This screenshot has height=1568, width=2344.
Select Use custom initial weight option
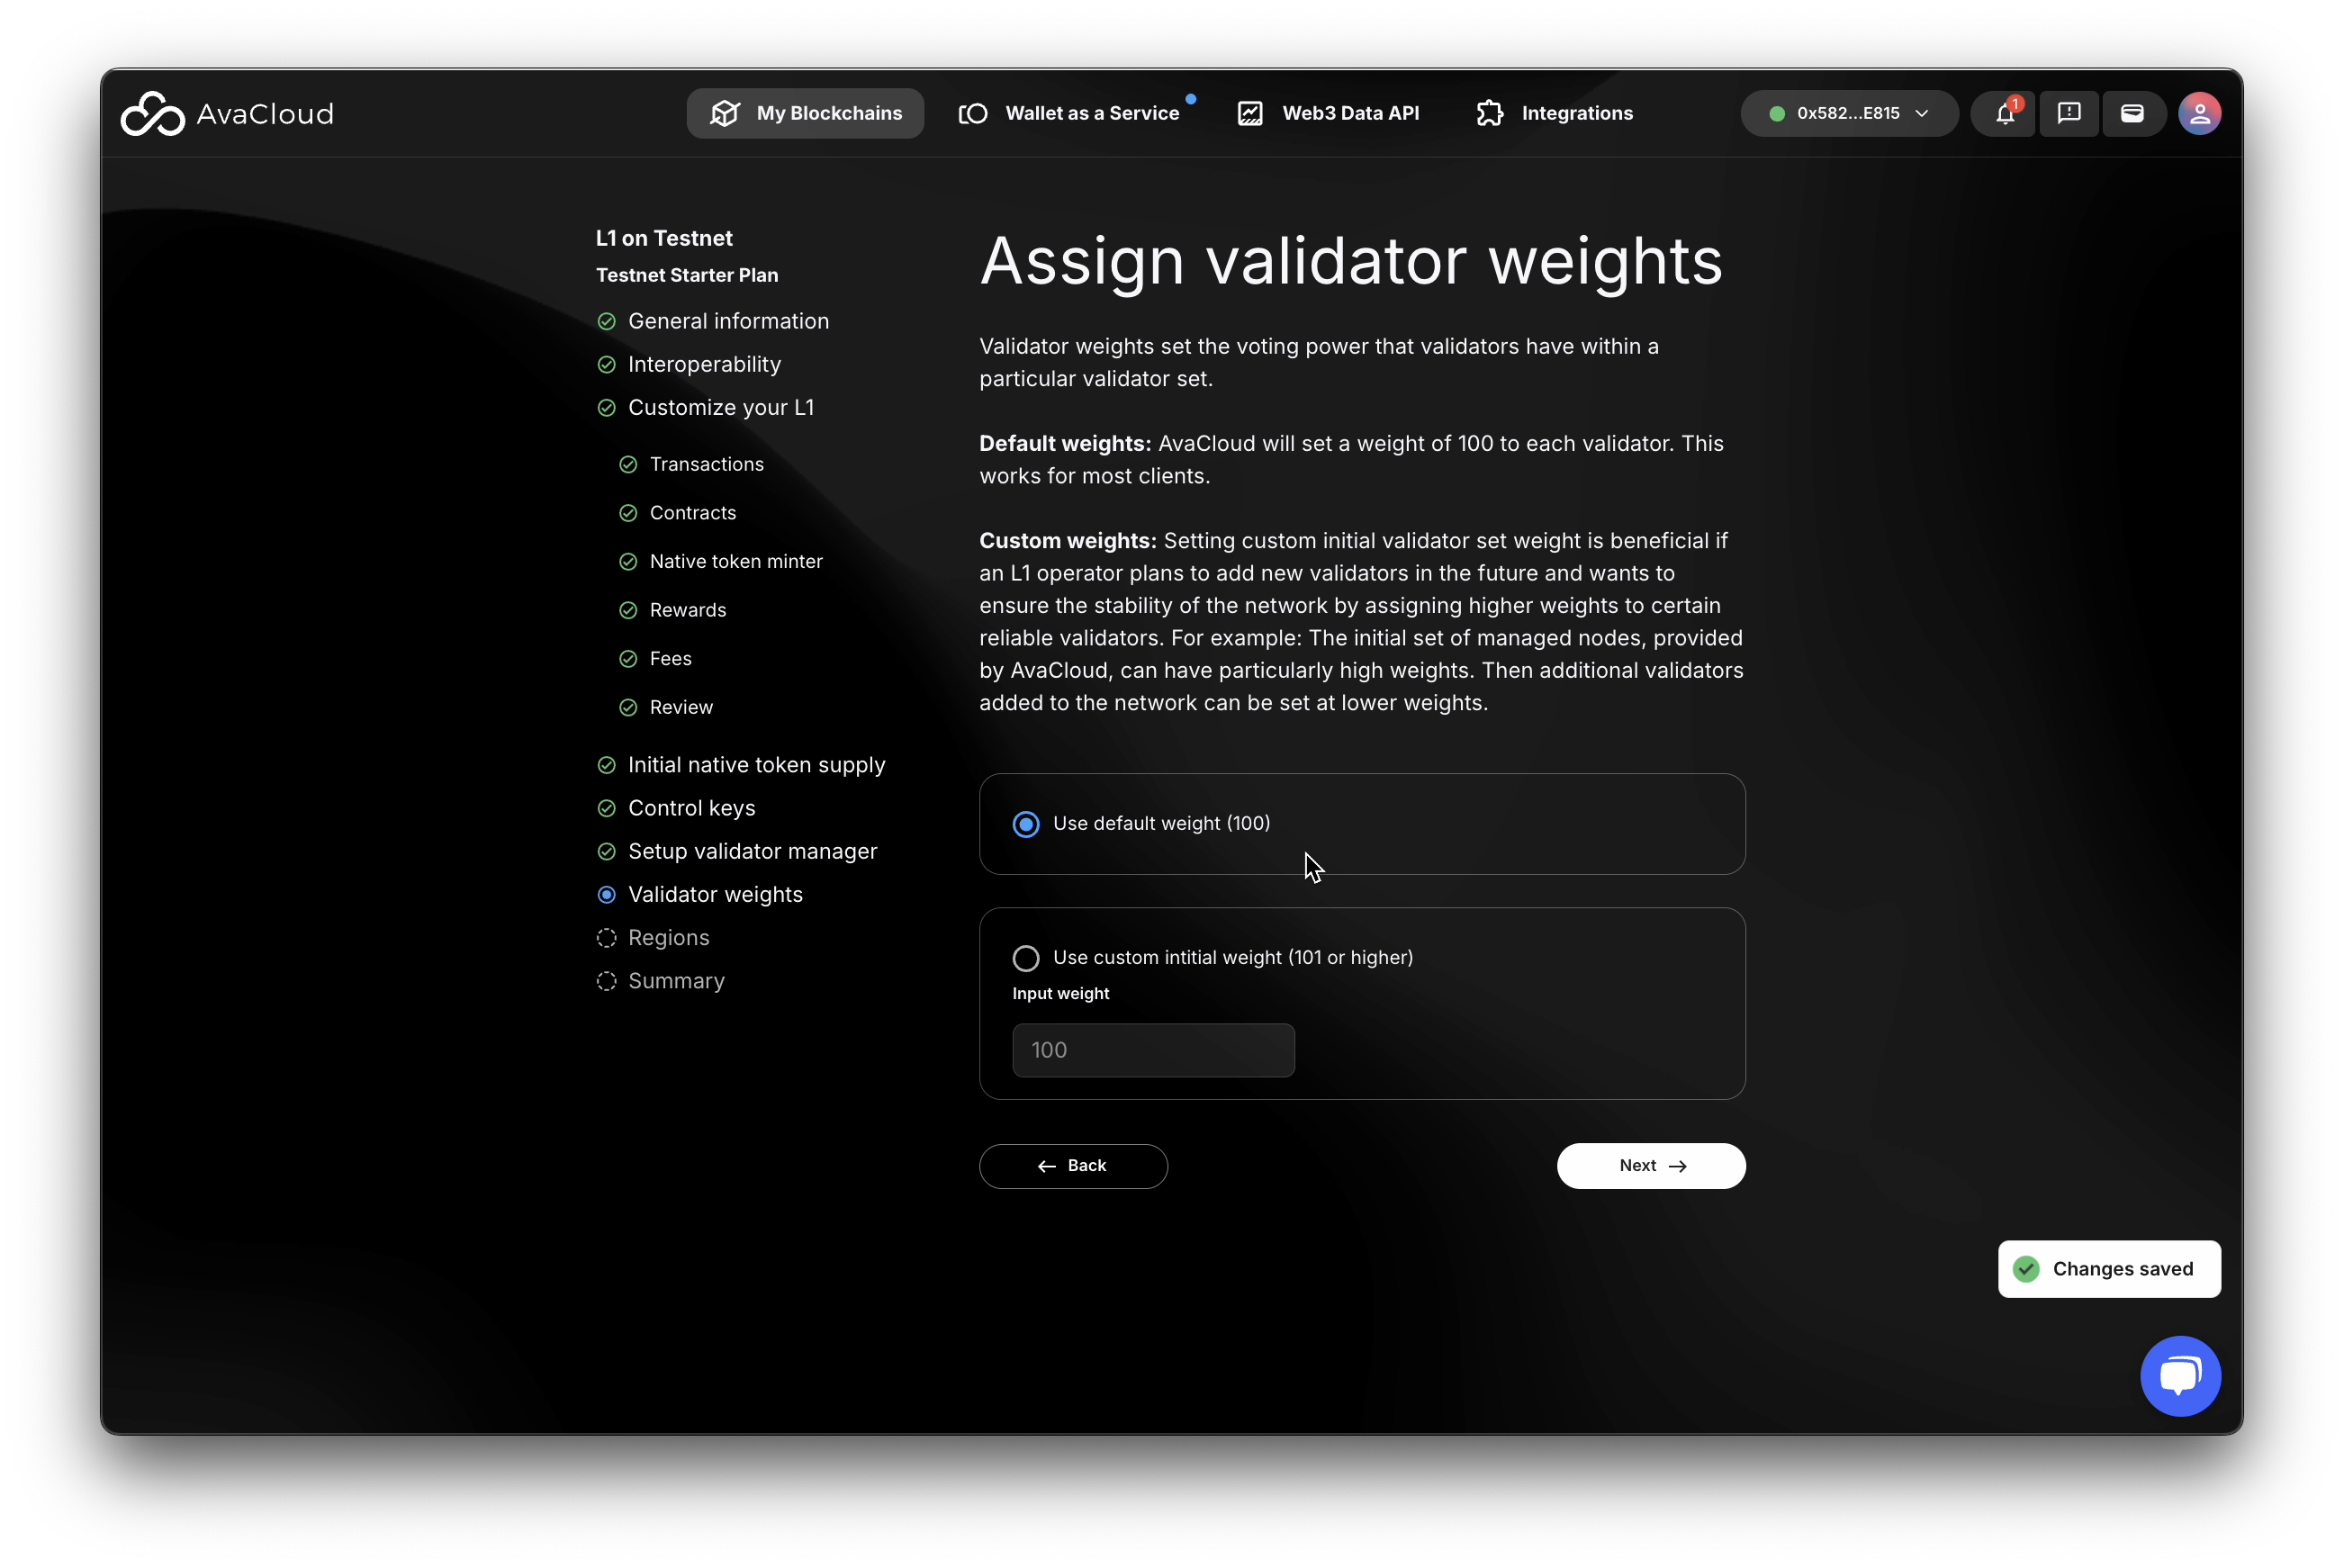coord(1026,958)
